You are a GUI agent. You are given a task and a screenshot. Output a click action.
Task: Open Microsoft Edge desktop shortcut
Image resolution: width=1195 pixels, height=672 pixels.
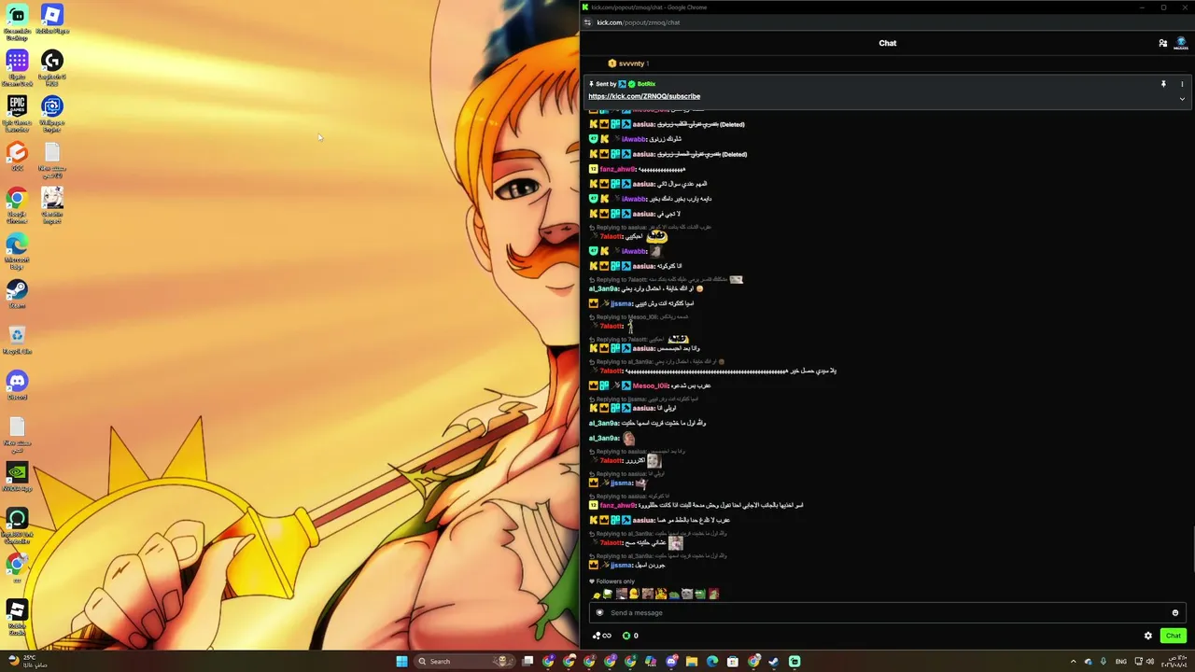coord(17,249)
